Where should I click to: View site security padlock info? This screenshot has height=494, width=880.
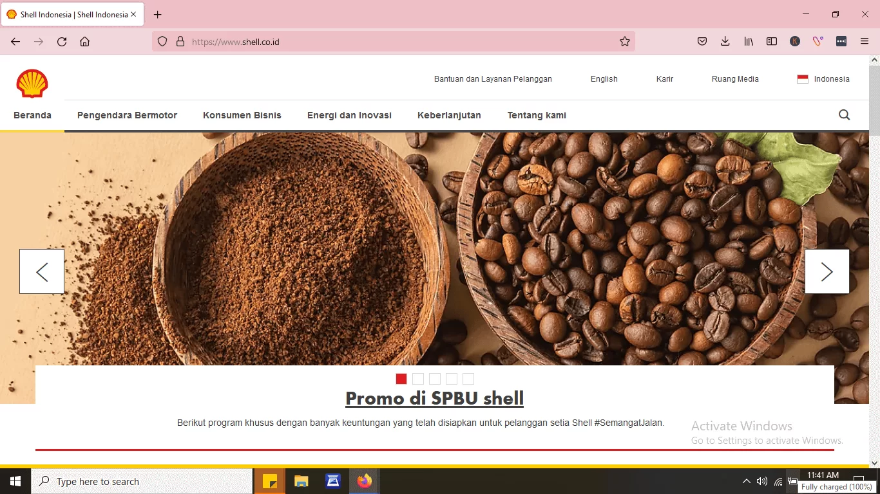pos(180,42)
